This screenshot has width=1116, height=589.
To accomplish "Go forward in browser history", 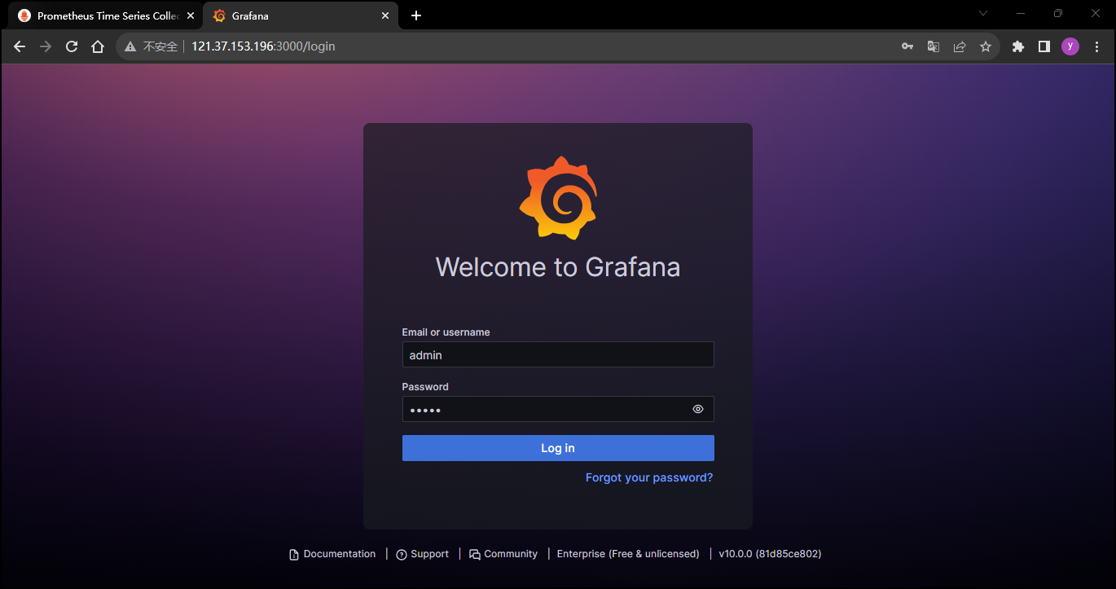I will pyautogui.click(x=46, y=46).
